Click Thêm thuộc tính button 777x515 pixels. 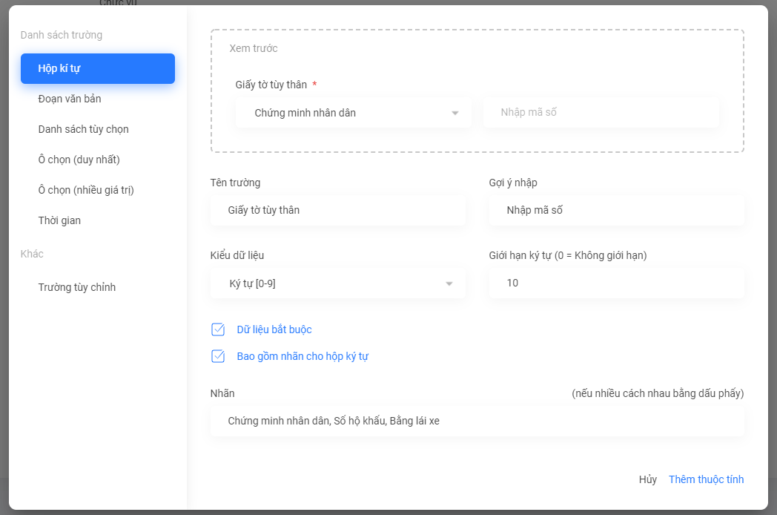(x=706, y=479)
